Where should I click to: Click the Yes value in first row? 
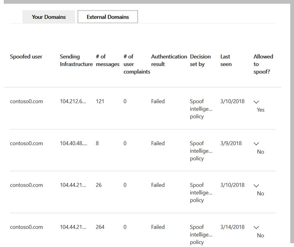tap(260, 110)
